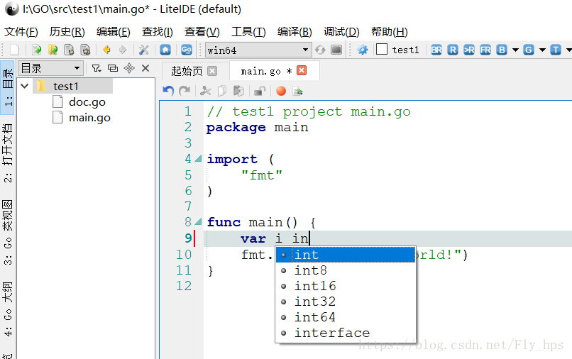Screen dimensions: 572x359
Task: Click the BR build and run button
Action: (436, 50)
